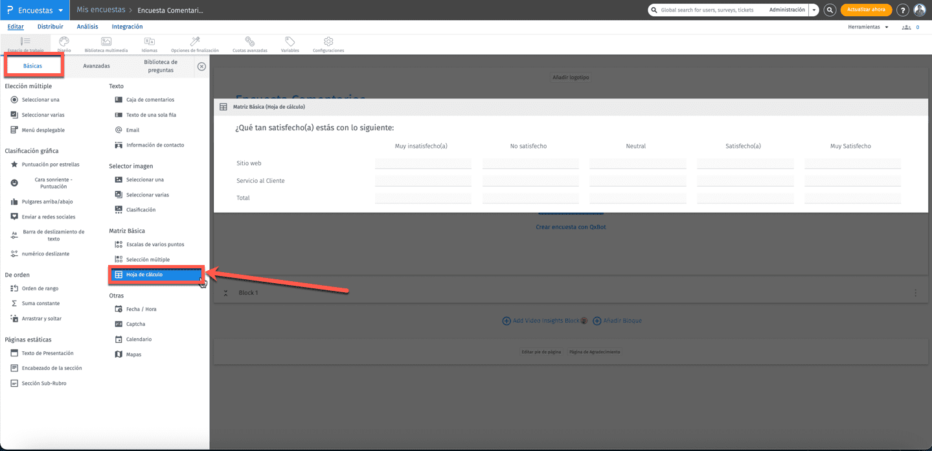Add Selector imagen Clasificación question
The image size is (932, 451).
click(135, 210)
